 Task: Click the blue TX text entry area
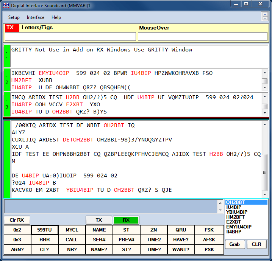[111, 207]
